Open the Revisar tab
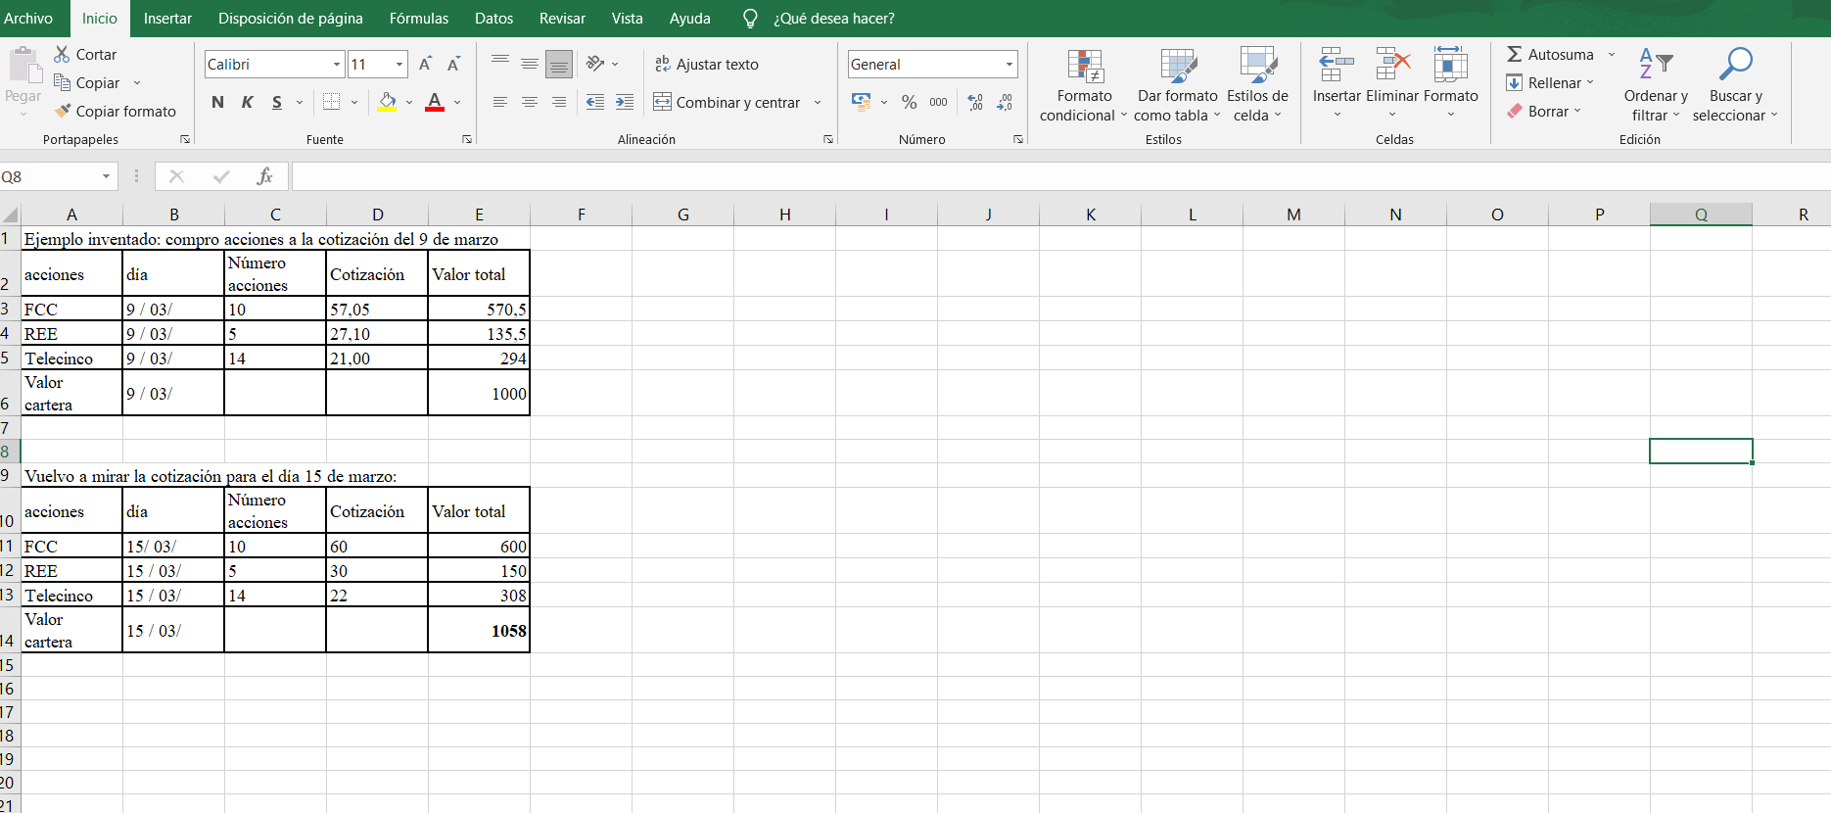 pyautogui.click(x=562, y=18)
